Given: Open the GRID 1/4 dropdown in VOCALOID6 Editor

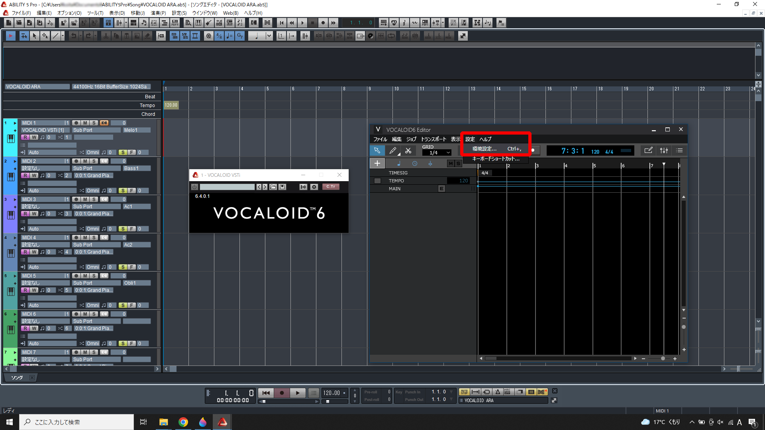Looking at the screenshot, I should (436, 152).
